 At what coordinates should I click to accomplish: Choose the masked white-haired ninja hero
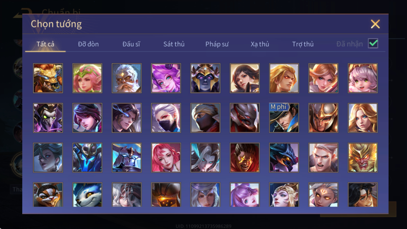(166, 118)
